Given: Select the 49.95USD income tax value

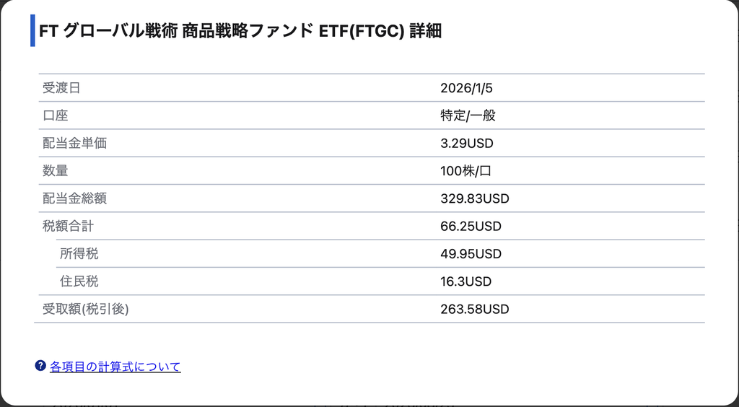Looking at the screenshot, I should tap(471, 254).
